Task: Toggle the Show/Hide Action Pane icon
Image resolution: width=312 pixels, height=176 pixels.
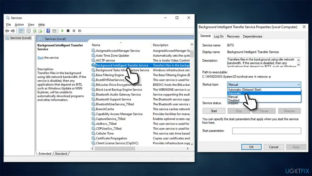Action: (54, 31)
